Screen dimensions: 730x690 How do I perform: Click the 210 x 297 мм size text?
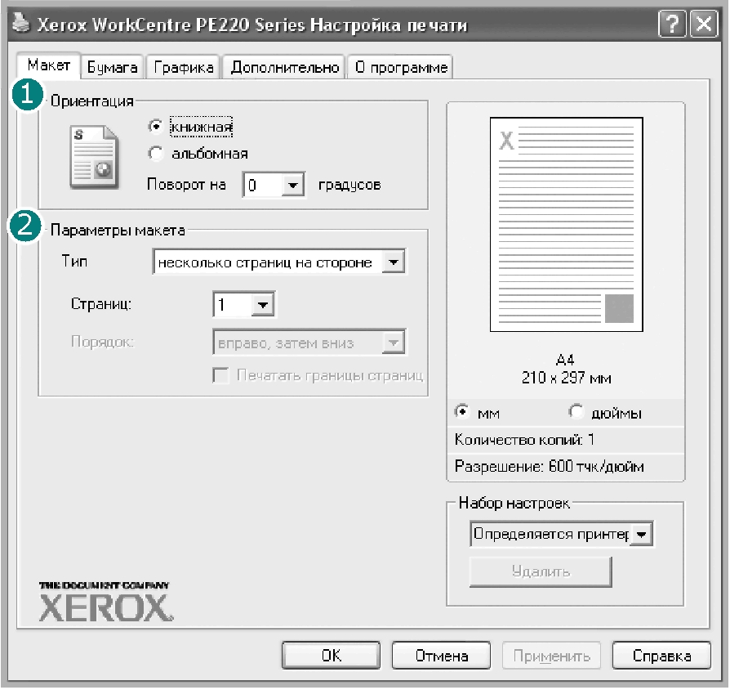566,378
